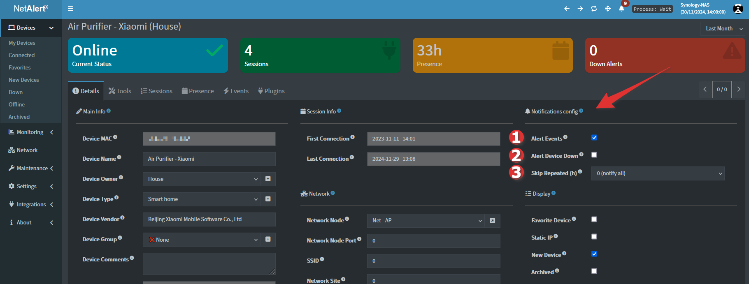Click the plus icon beside Device Group
This screenshot has width=749, height=284.
click(268, 239)
